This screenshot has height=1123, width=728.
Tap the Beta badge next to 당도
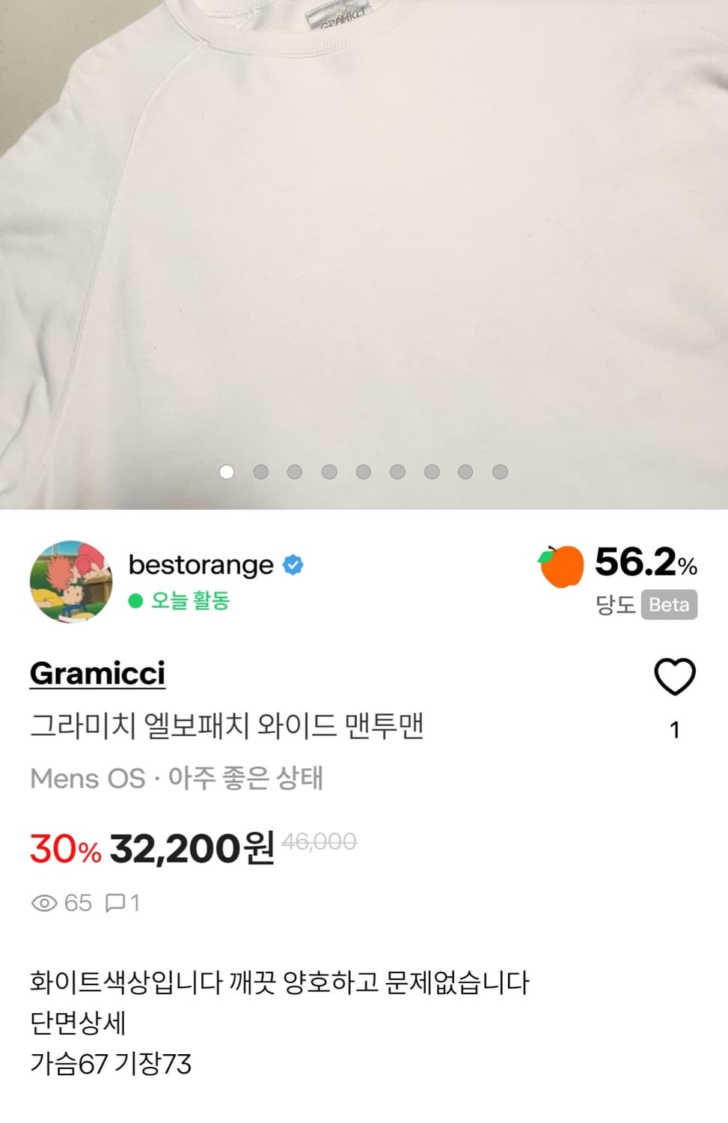668,605
